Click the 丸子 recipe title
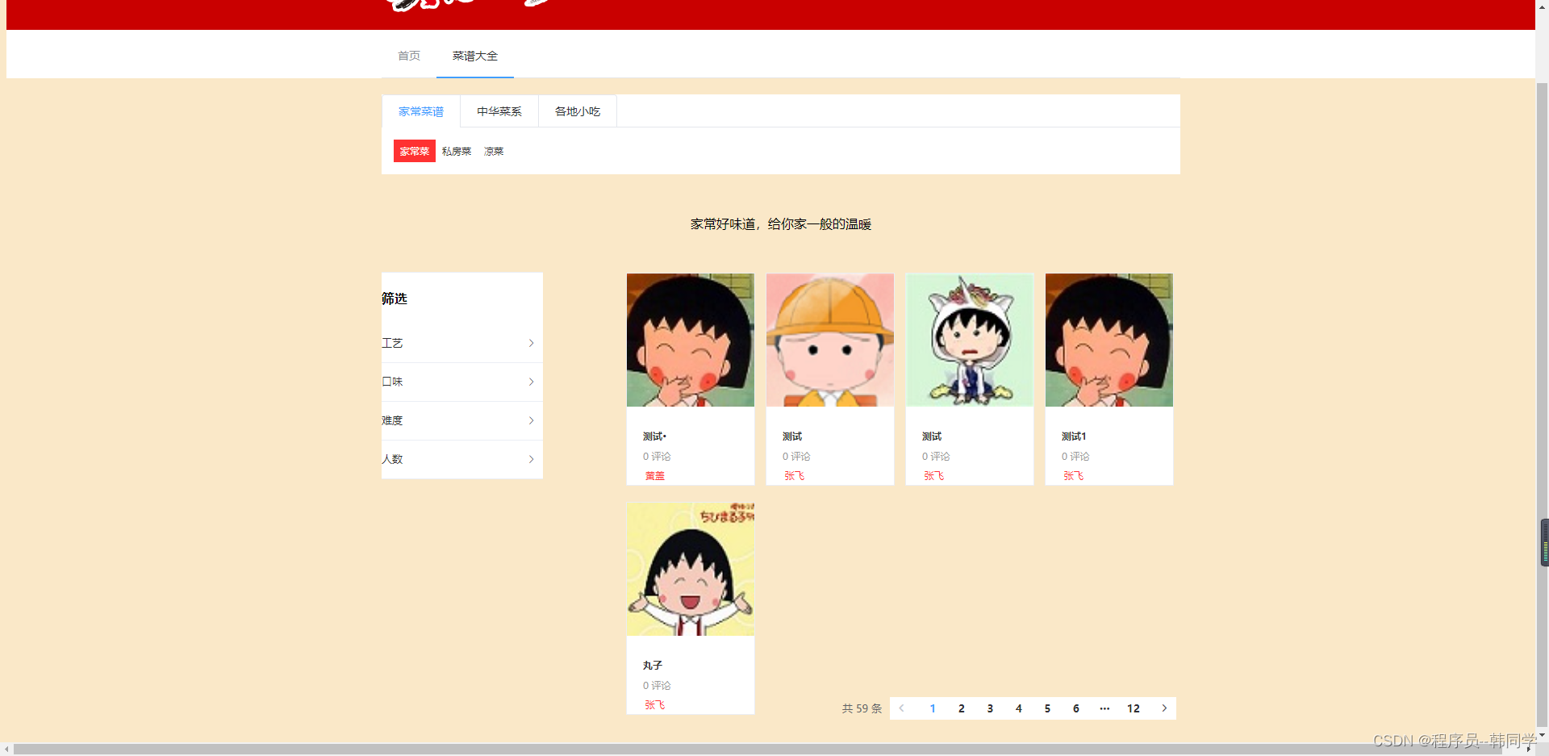1549x756 pixels. 653,666
